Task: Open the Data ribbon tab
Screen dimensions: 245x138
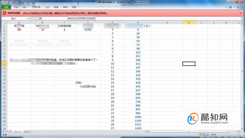Action: (x=56, y=7)
